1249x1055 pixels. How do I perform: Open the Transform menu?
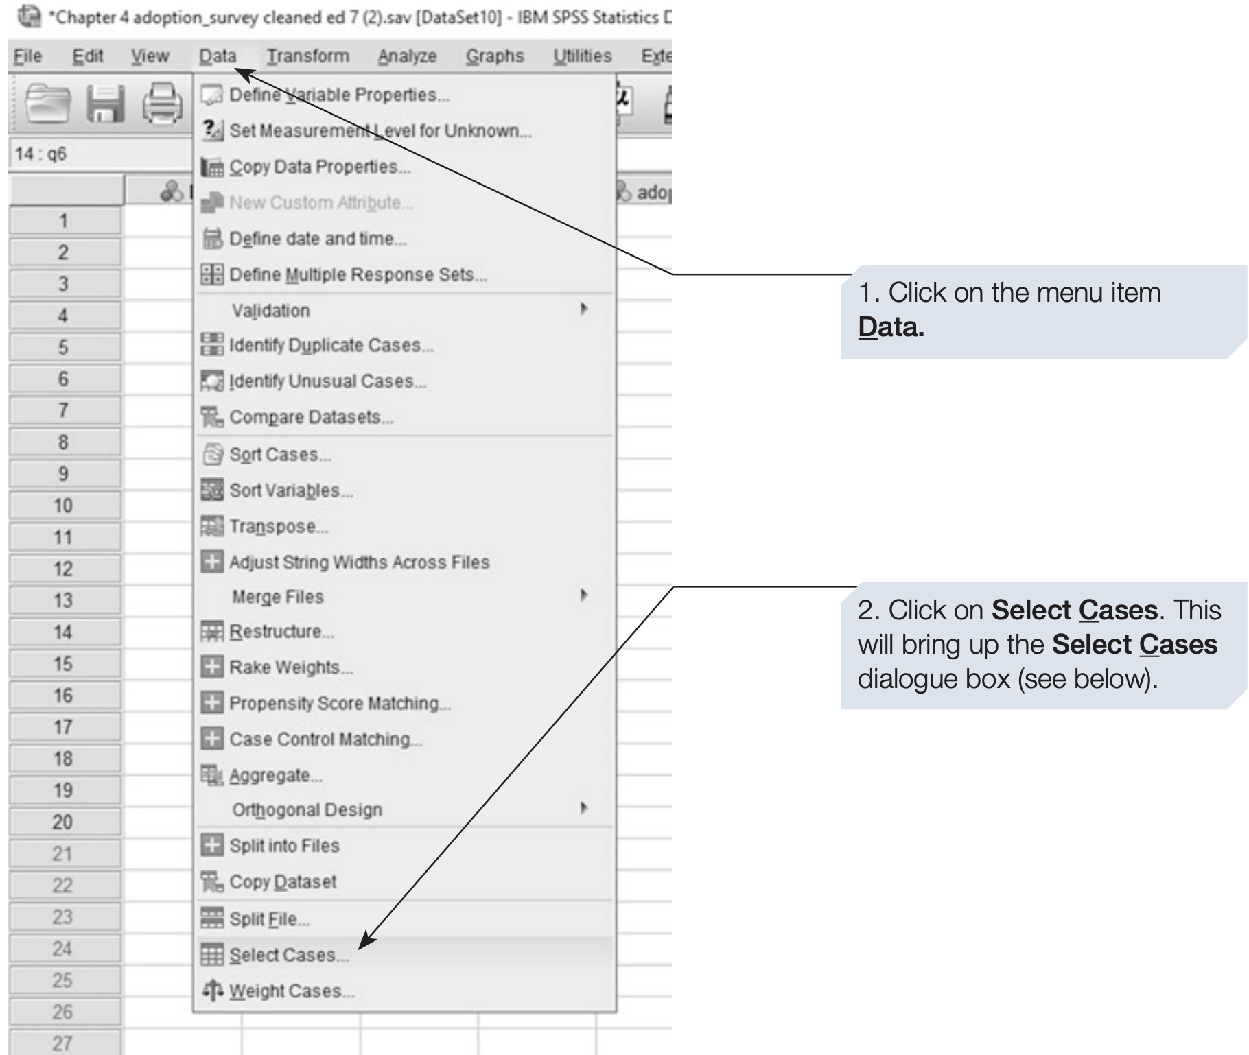click(307, 56)
